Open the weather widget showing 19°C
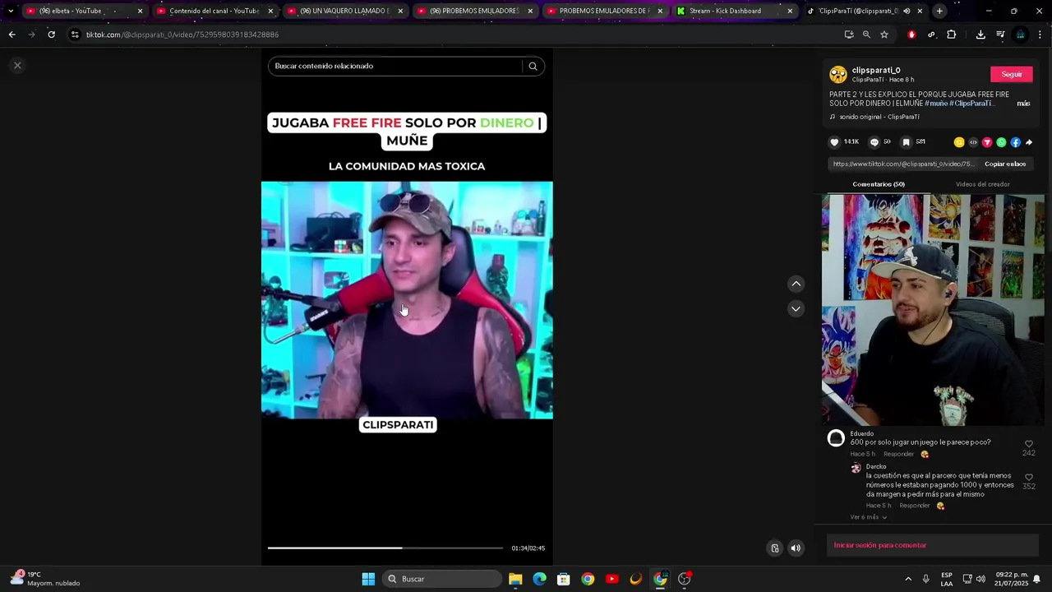 tap(44, 579)
